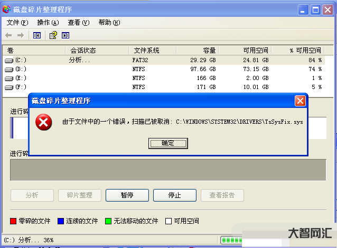Click the back arrow in toolbar
The width and height of the screenshot is (337, 248).
point(8,35)
